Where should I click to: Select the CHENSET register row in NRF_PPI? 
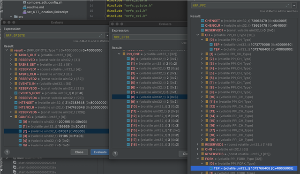pyautogui.click(x=244, y=21)
